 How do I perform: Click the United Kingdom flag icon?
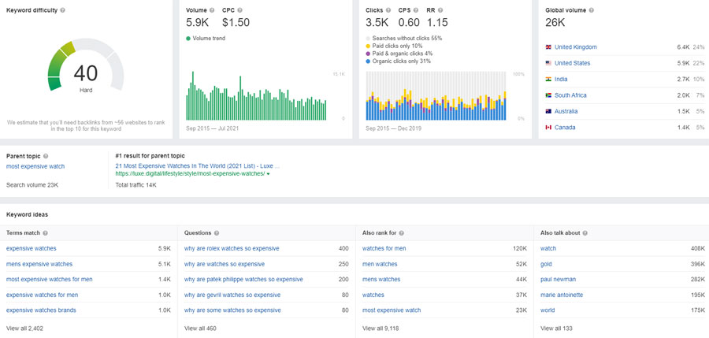pos(548,47)
